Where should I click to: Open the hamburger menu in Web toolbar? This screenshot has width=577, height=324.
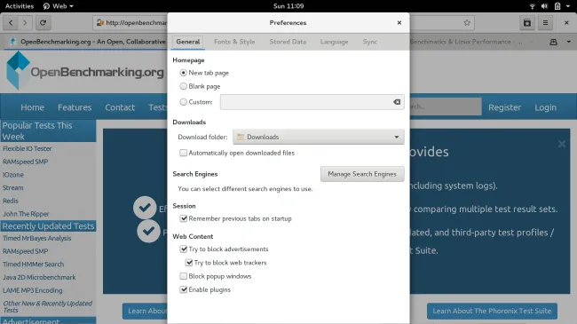[545, 23]
